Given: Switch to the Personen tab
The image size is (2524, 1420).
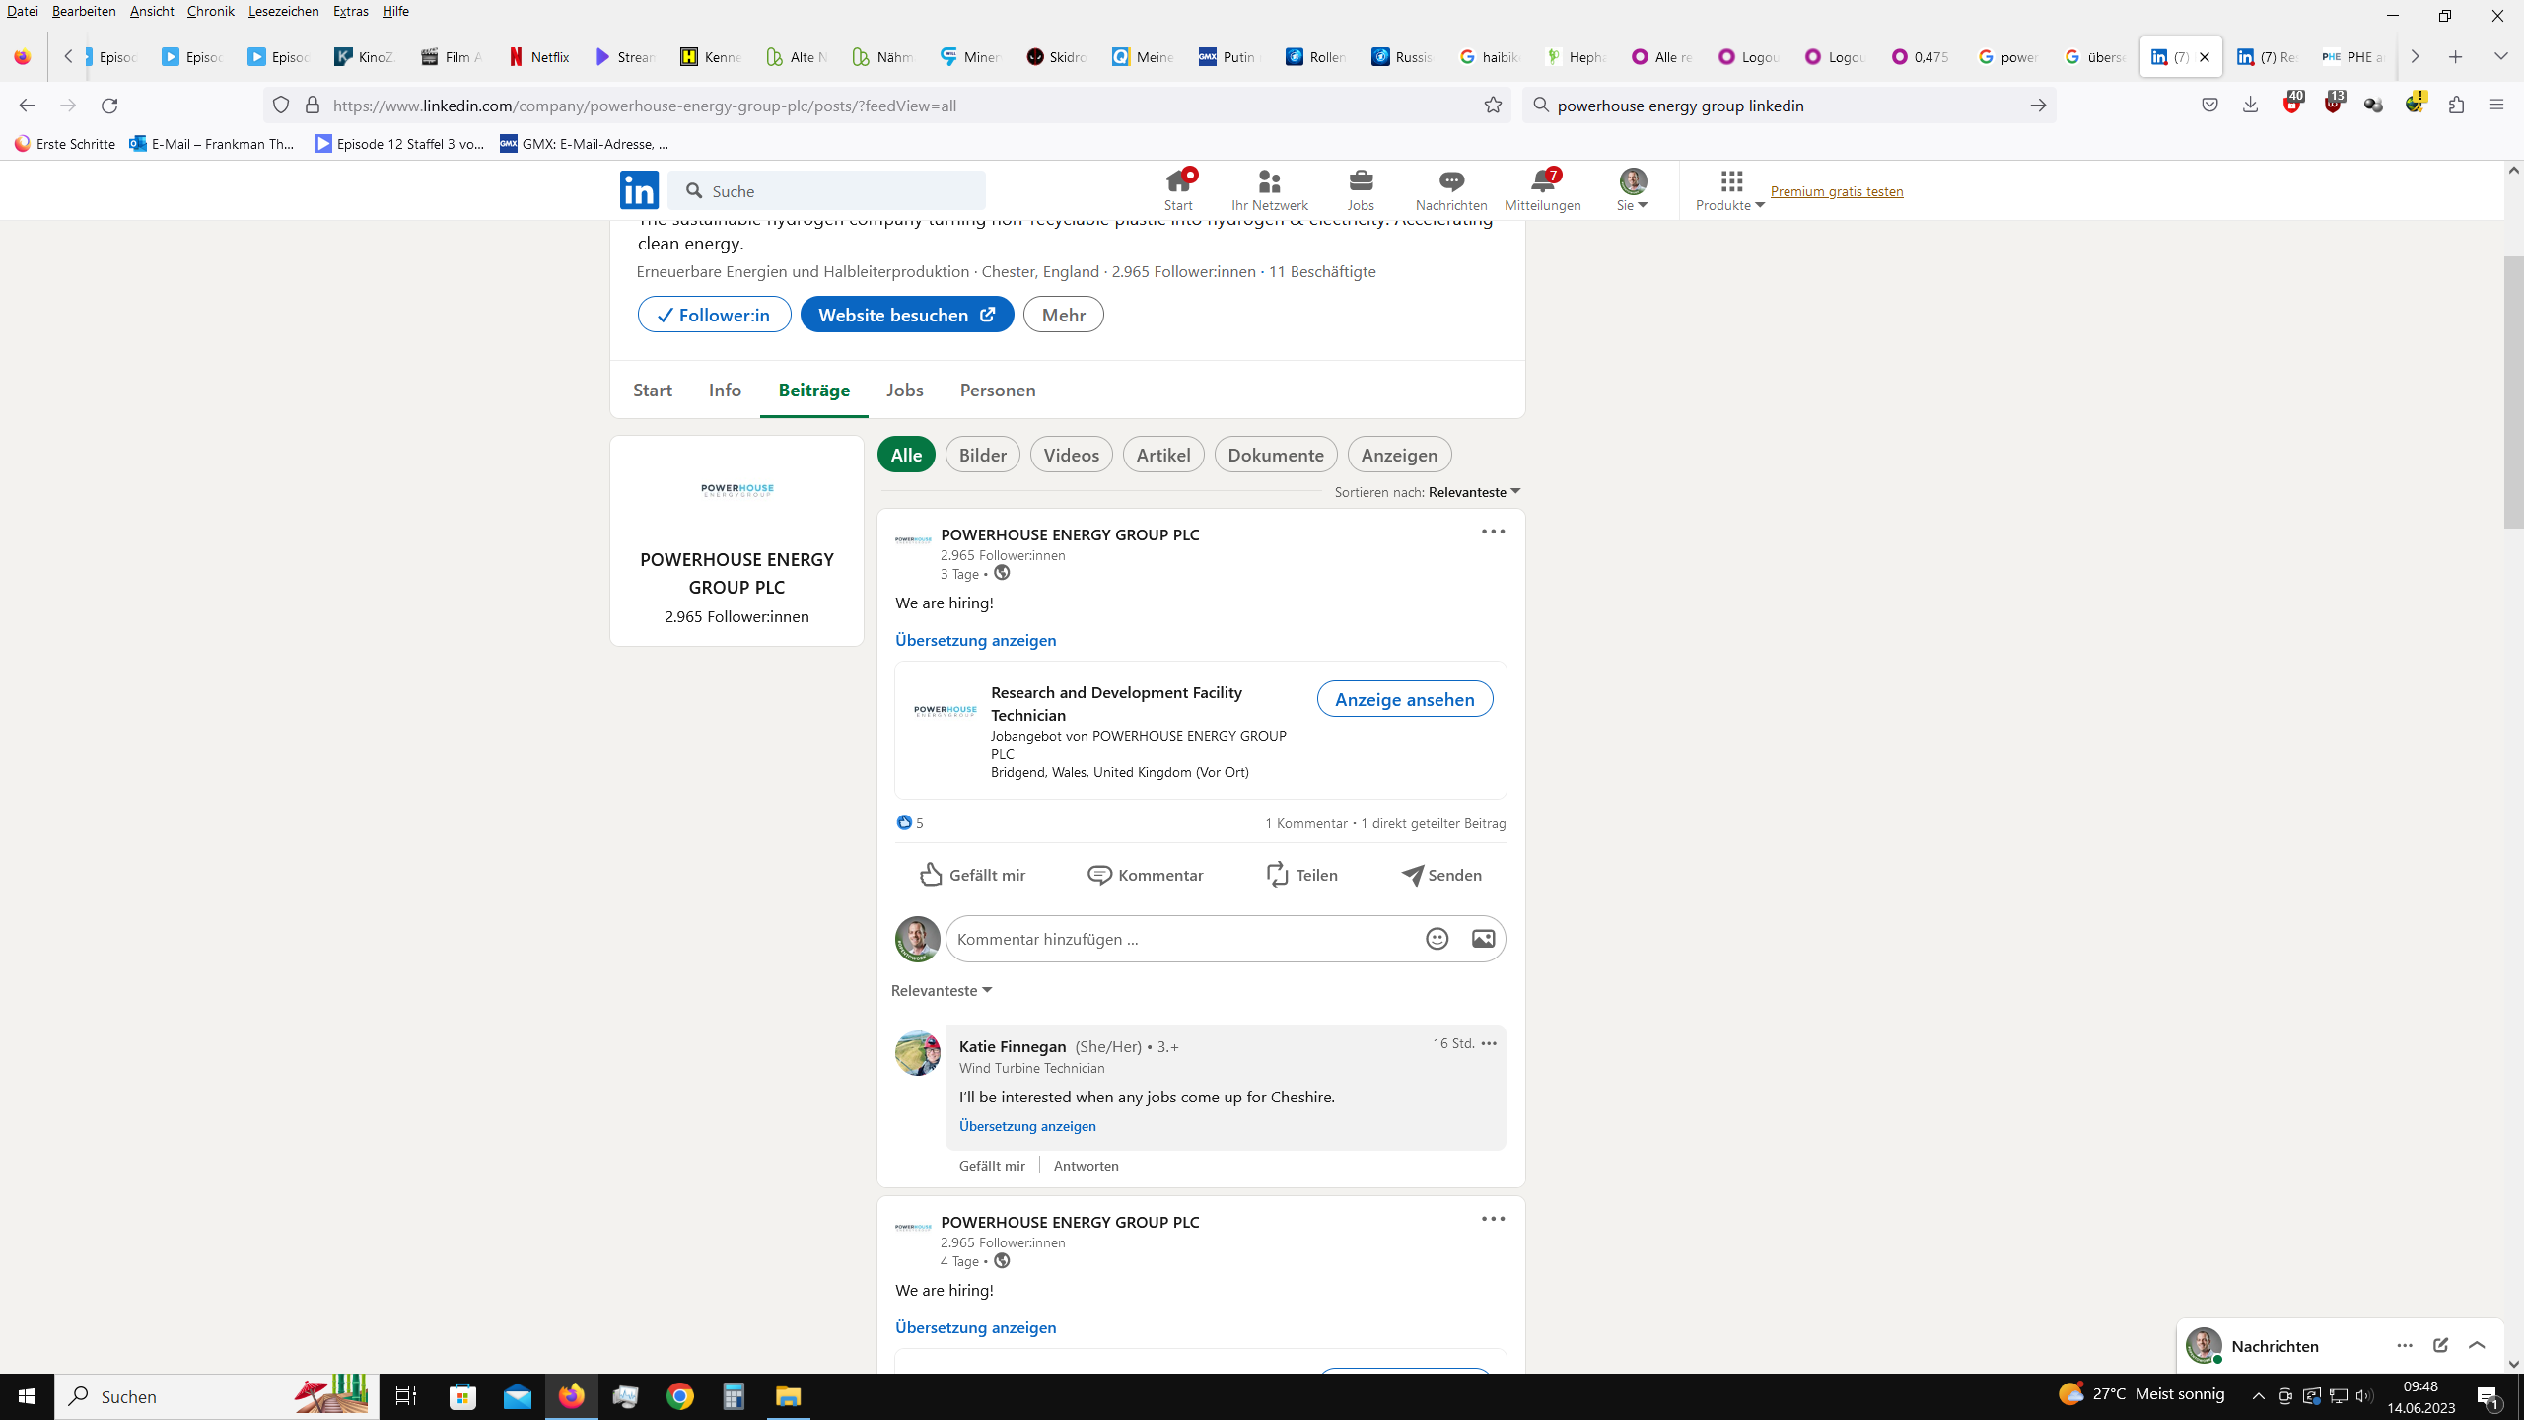Looking at the screenshot, I should (997, 390).
